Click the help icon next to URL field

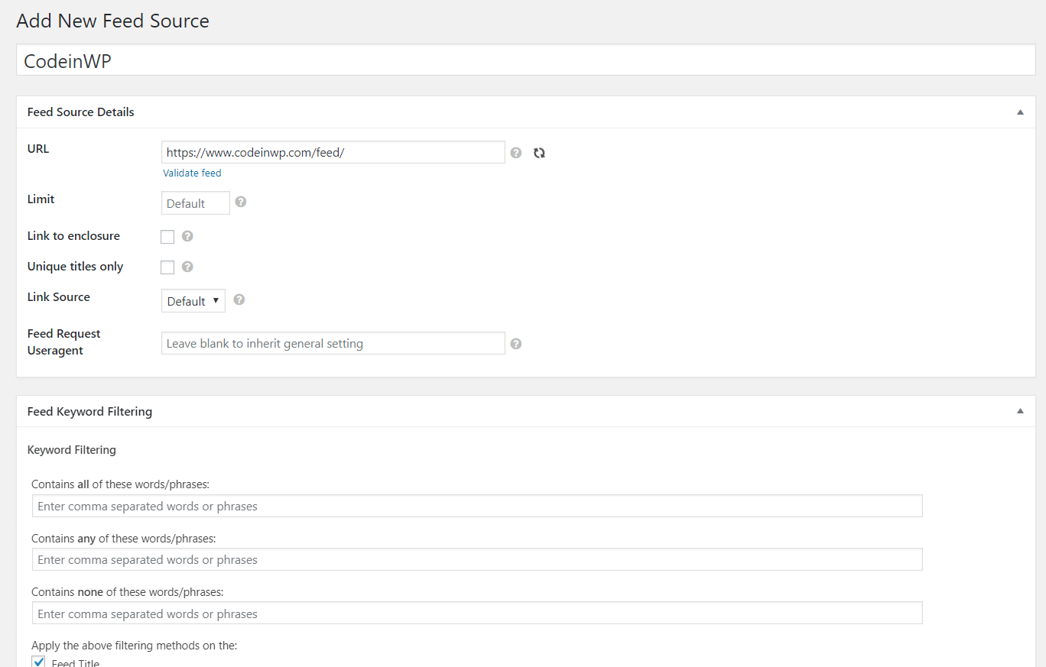point(516,153)
